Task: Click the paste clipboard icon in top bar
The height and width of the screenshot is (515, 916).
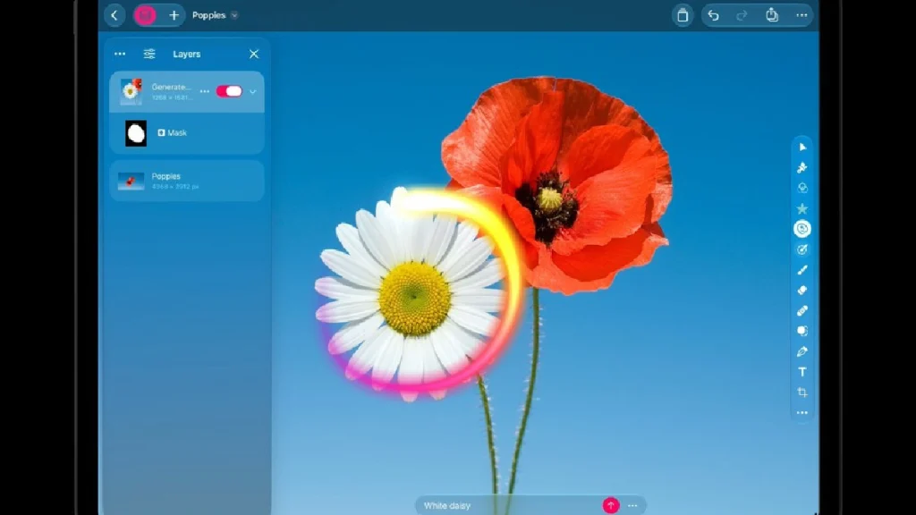Action: point(683,16)
